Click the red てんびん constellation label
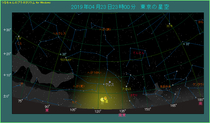The width and height of the screenshot is (210, 123). point(139,53)
